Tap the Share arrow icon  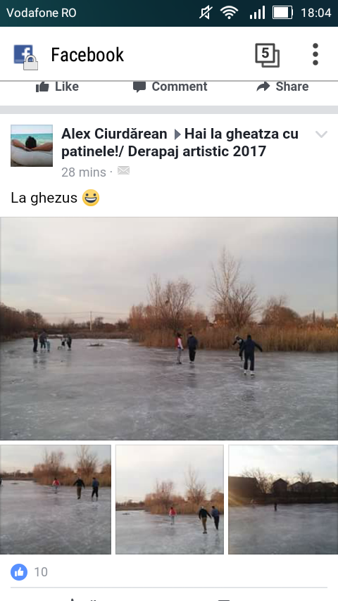click(263, 87)
